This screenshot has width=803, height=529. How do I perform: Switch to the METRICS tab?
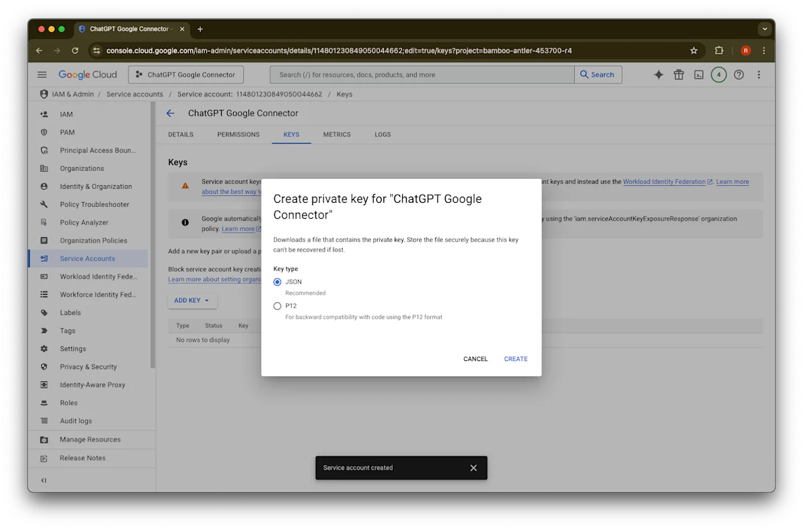(x=337, y=134)
